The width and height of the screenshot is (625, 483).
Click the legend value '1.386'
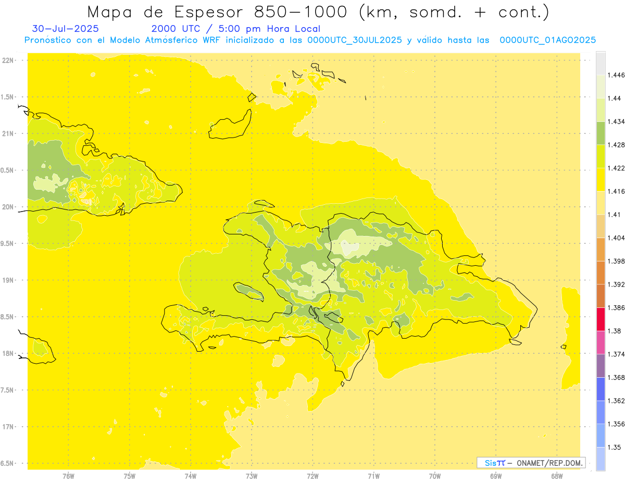click(x=616, y=308)
